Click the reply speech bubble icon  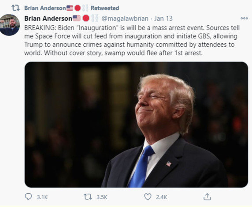(x=29, y=196)
